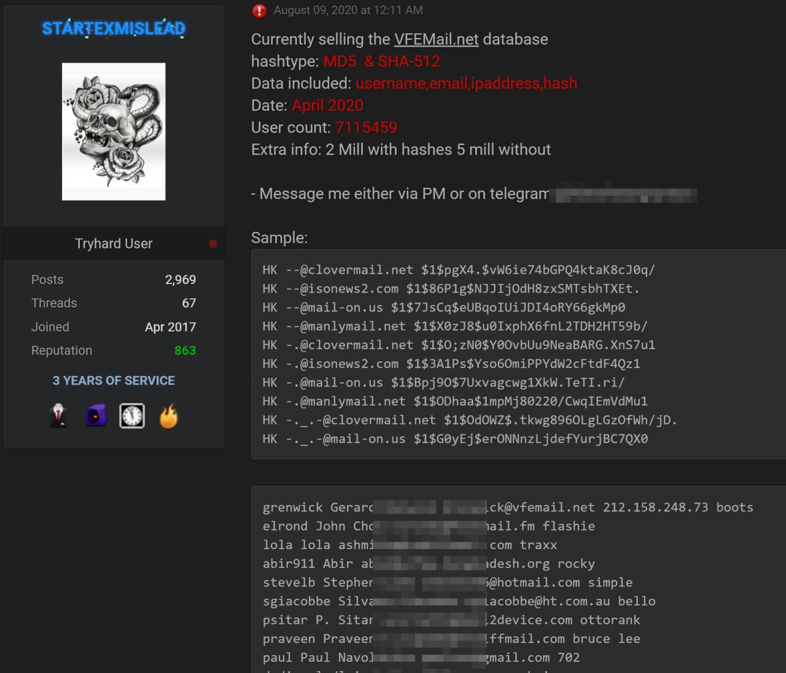The height and width of the screenshot is (673, 786).
Task: Click the post timestamp August 09, 2020
Action: (348, 10)
